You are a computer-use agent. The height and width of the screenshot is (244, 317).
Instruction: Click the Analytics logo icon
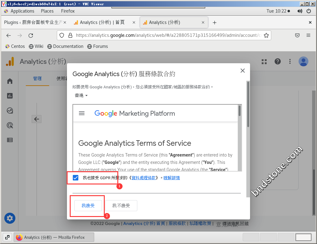pyautogui.click(x=10, y=61)
